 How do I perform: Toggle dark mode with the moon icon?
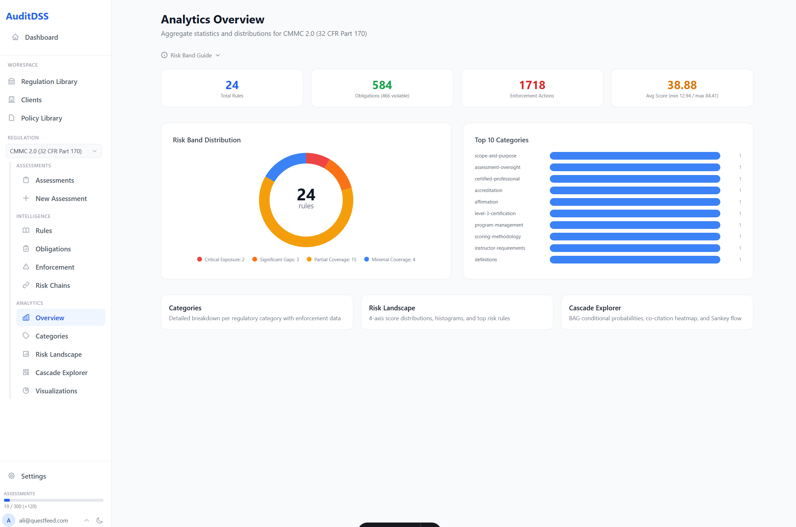pyautogui.click(x=99, y=520)
